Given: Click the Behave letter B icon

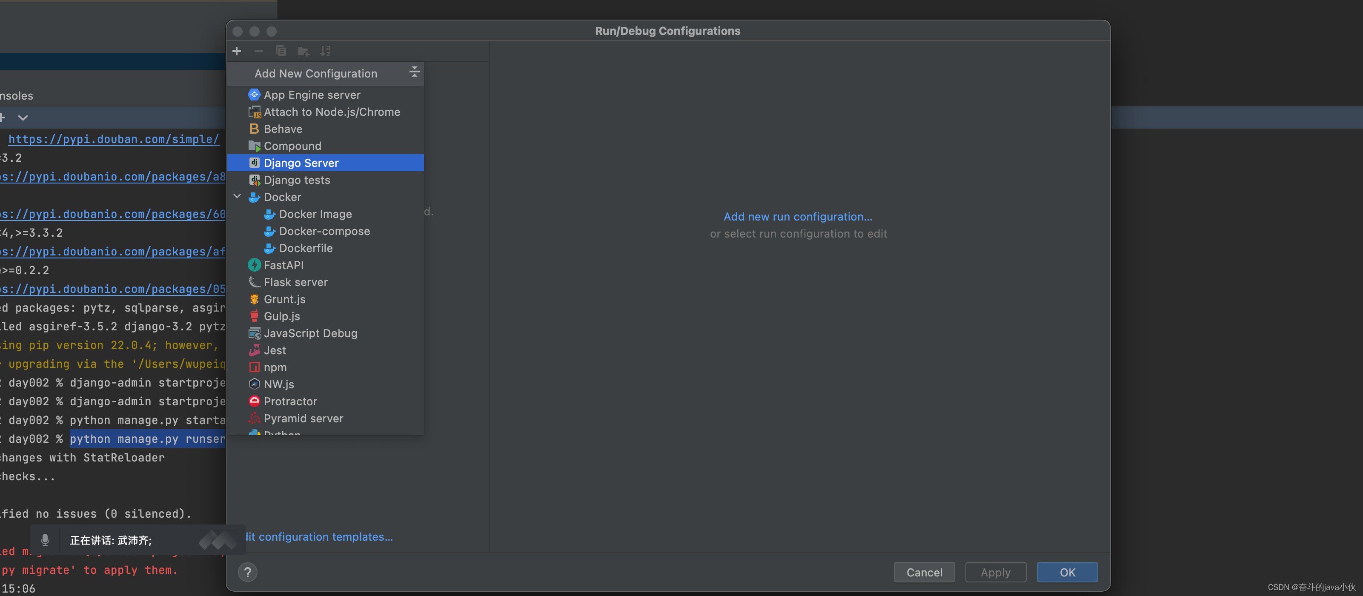Looking at the screenshot, I should pyautogui.click(x=255, y=129).
